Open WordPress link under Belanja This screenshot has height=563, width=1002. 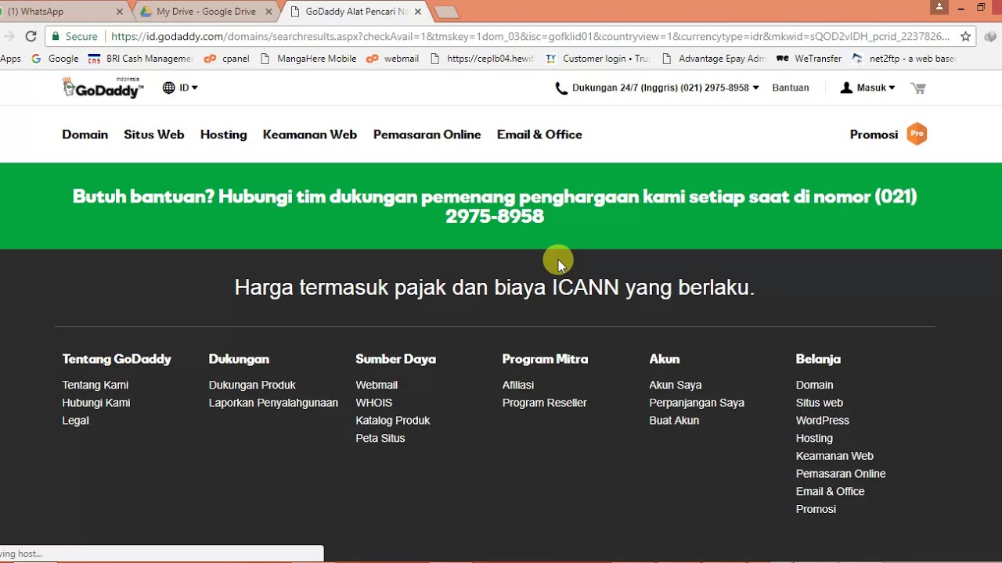coord(823,421)
